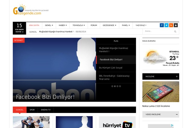Open the Panel dropdown menu

[126, 25]
